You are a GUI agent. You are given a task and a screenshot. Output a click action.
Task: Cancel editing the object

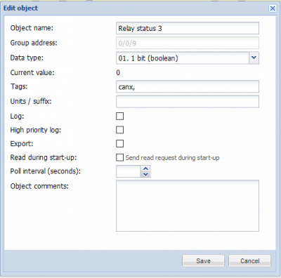[x=249, y=260]
